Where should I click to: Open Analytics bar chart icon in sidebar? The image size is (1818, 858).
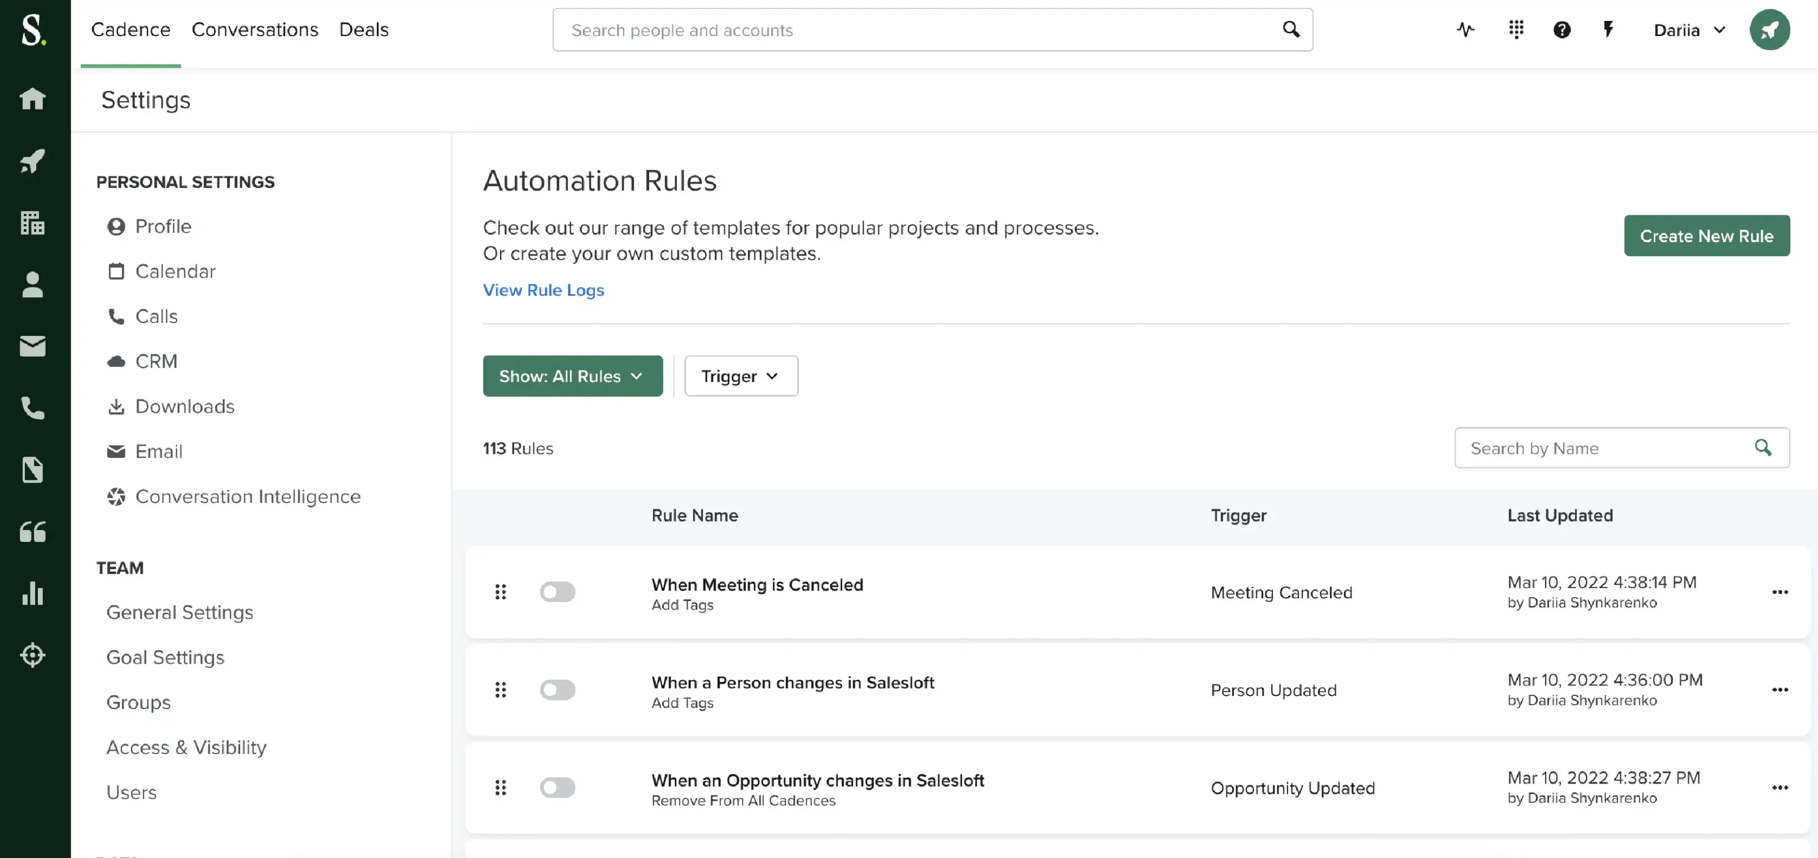pyautogui.click(x=32, y=593)
